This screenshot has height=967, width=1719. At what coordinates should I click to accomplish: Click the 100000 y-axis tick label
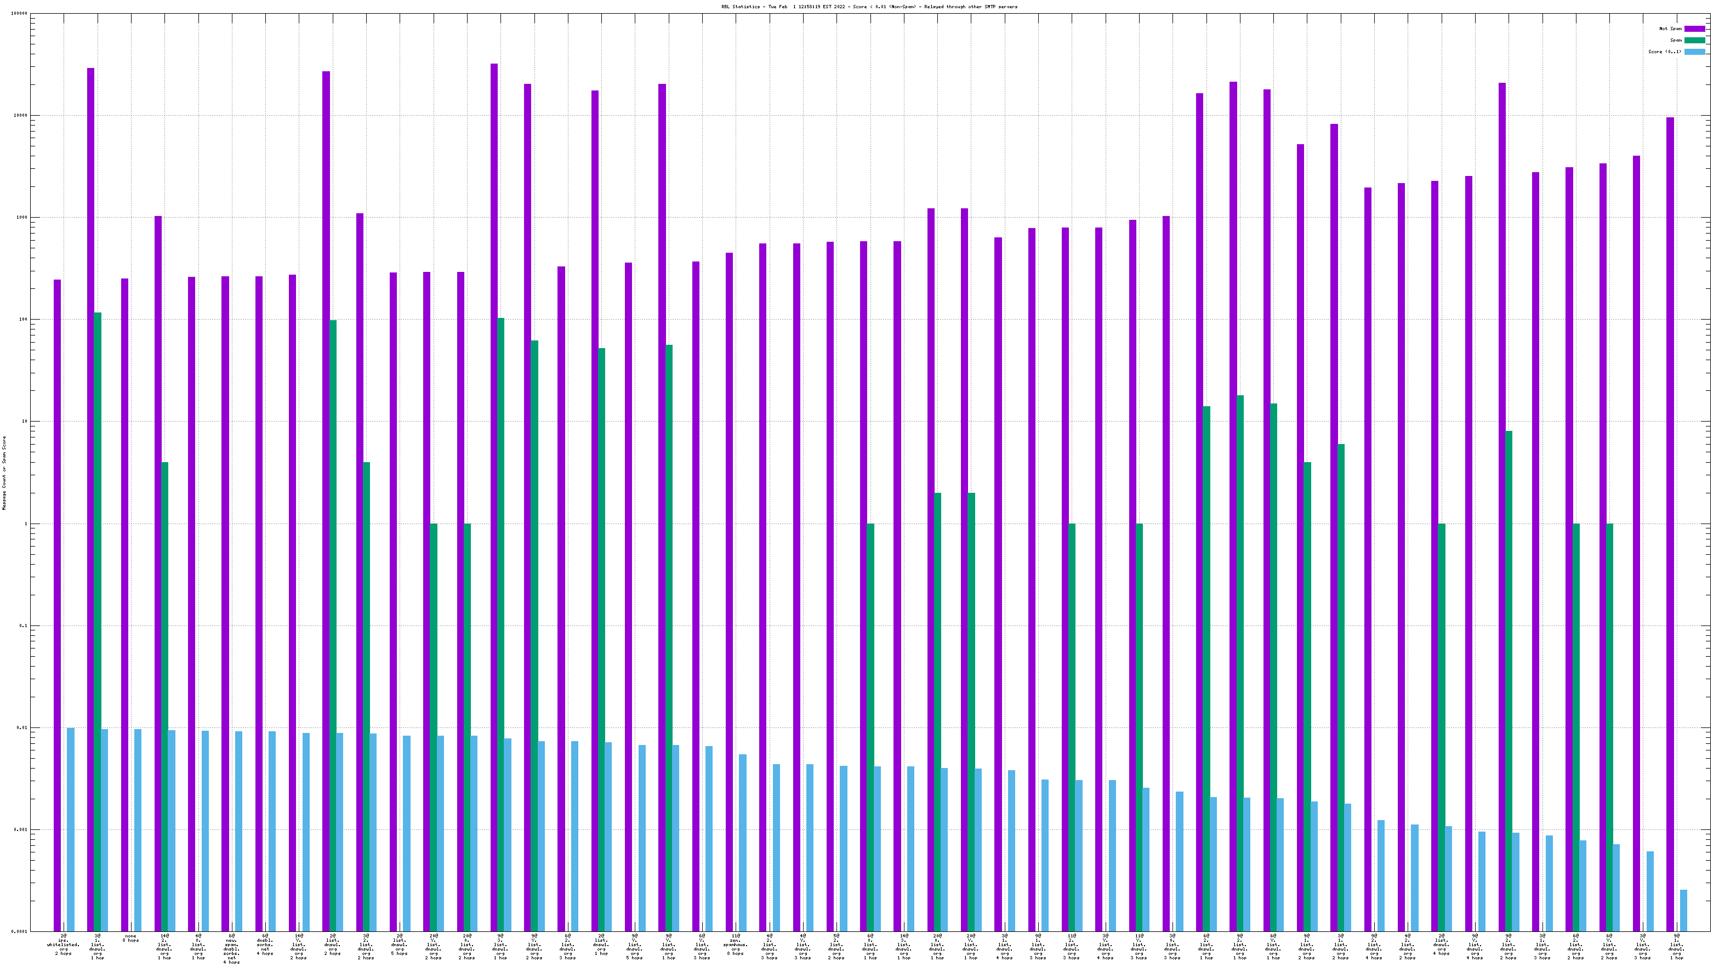click(x=20, y=13)
